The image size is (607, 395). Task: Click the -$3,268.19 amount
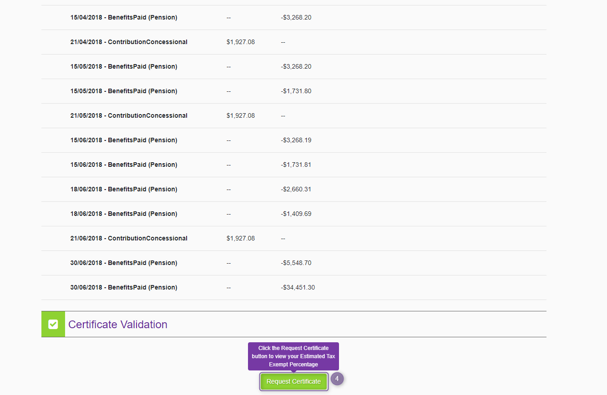click(x=296, y=140)
